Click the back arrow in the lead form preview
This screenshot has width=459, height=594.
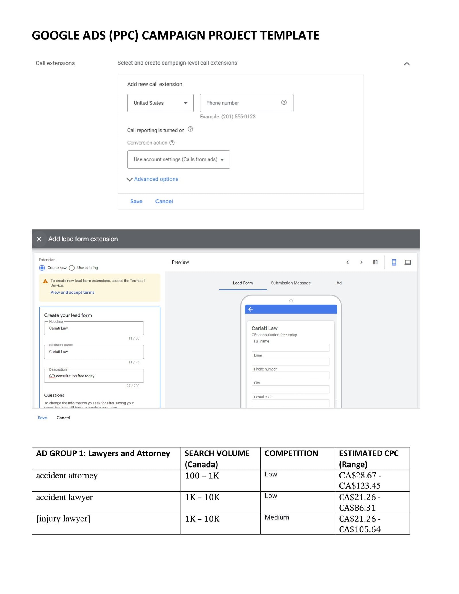(251, 309)
